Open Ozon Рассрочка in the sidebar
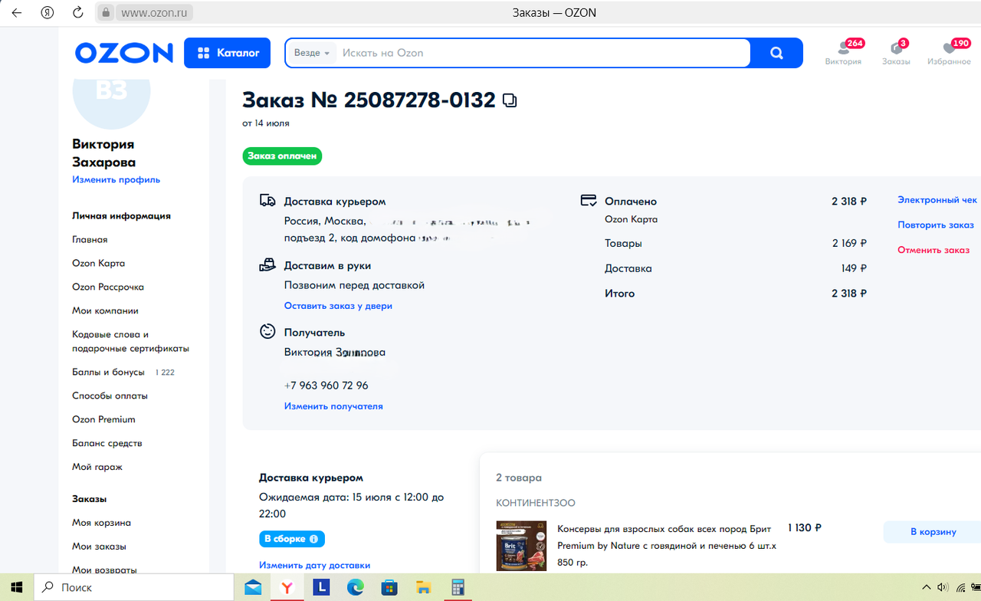981x601 pixels. pyautogui.click(x=108, y=287)
